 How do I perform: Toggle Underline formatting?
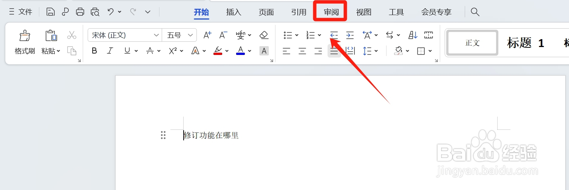[x=127, y=51]
